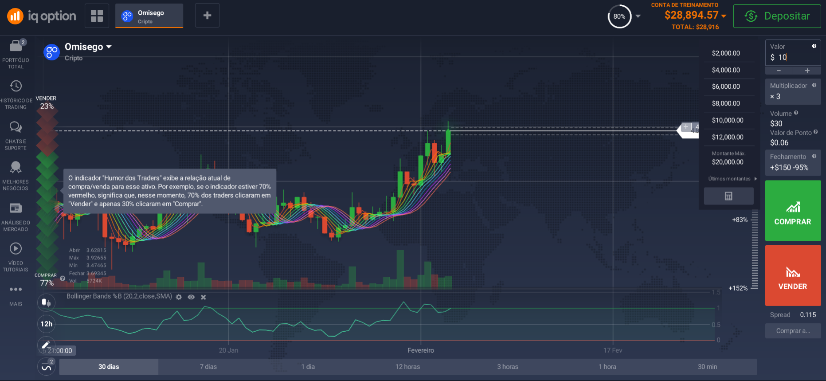Screen dimensions: 826x381
Task: Decrease the Valor amount with minus
Action: point(779,71)
